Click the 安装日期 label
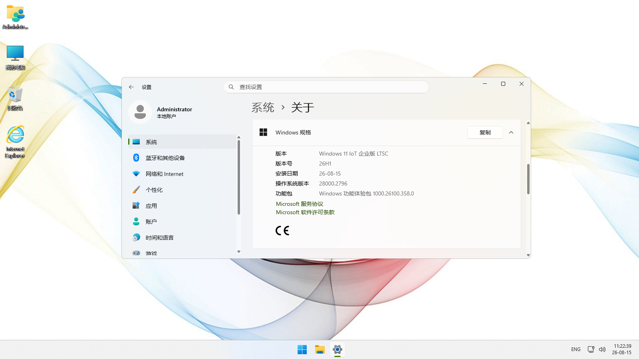Image resolution: width=639 pixels, height=359 pixels. coord(287,174)
